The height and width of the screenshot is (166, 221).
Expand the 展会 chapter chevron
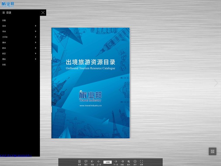(x=36, y=59)
